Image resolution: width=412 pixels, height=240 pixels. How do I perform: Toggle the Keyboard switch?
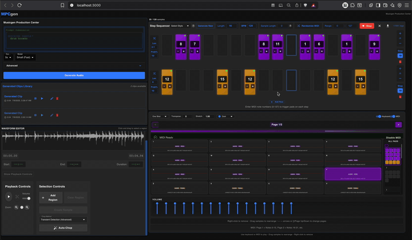tap(379, 116)
